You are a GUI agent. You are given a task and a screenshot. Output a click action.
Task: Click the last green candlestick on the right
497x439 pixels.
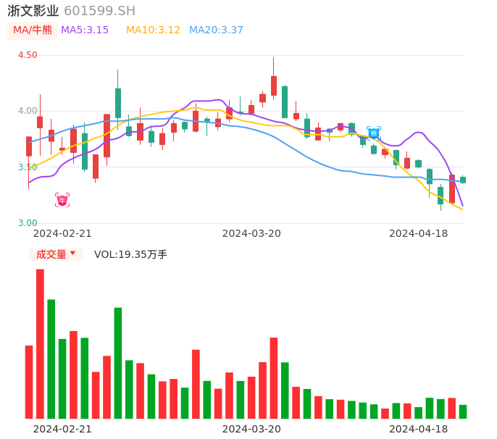(463, 180)
